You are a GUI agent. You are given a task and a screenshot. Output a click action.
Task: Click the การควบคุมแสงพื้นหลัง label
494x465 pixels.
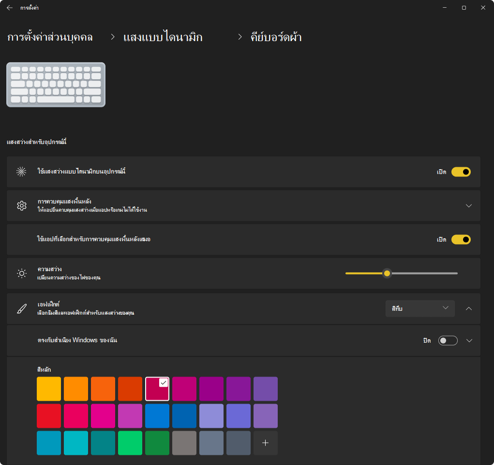[x=64, y=202]
